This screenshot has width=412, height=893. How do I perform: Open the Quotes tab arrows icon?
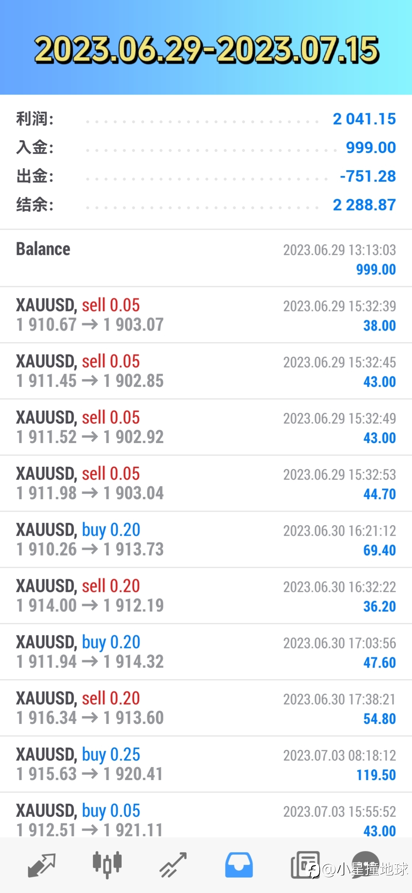click(x=42, y=865)
